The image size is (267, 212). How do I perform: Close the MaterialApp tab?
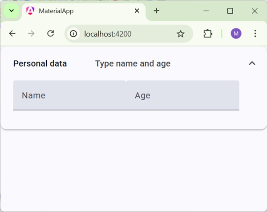coord(137,11)
